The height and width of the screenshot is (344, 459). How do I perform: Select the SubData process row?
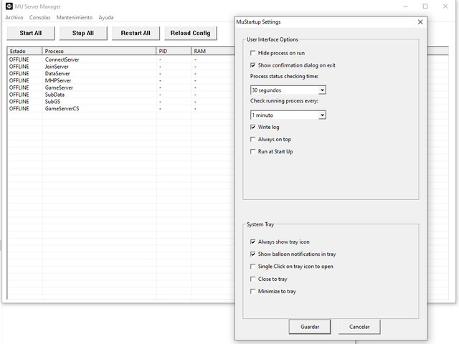point(121,95)
